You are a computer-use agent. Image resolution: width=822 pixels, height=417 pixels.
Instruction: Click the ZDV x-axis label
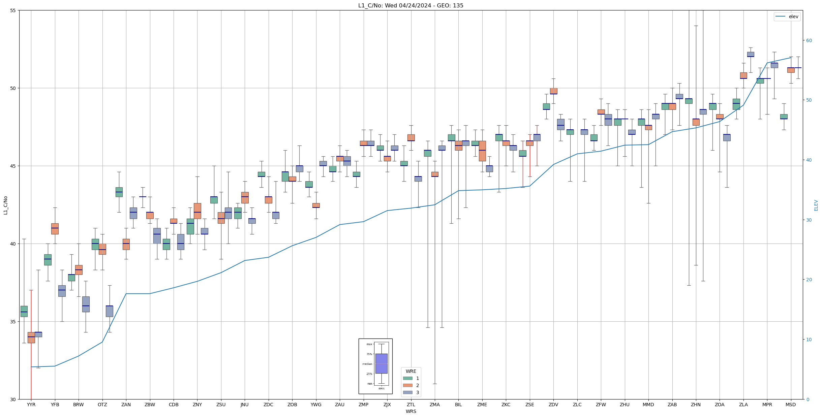coord(553,405)
